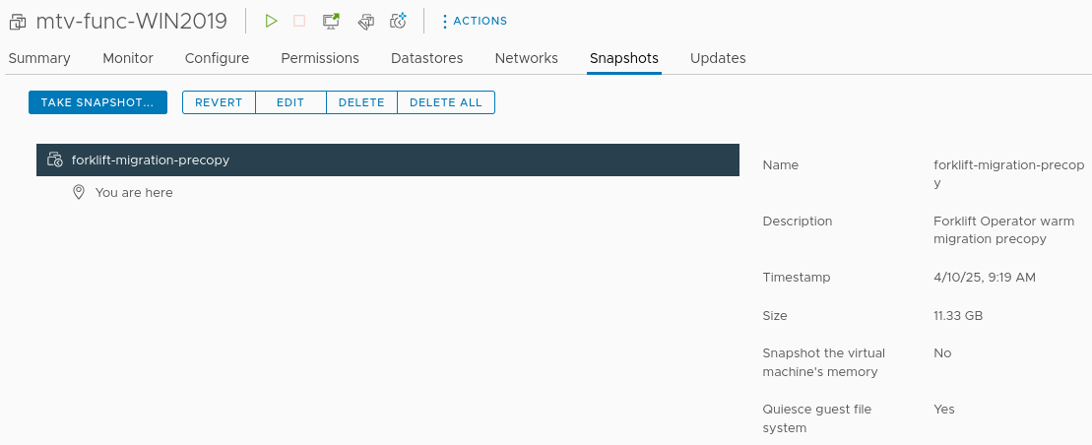Switch to the Datastores tab

point(426,58)
